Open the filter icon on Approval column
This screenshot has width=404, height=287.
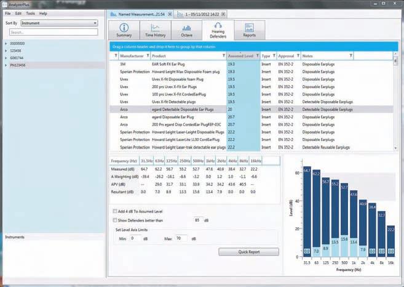pyautogui.click(x=298, y=56)
